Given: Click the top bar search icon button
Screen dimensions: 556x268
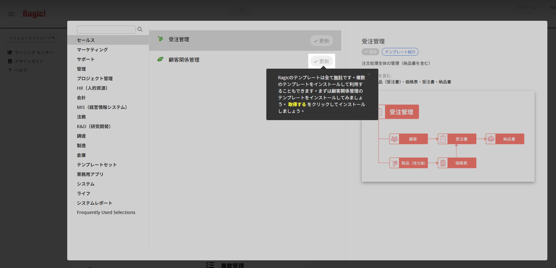Looking at the screenshot, I should click(242, 11).
